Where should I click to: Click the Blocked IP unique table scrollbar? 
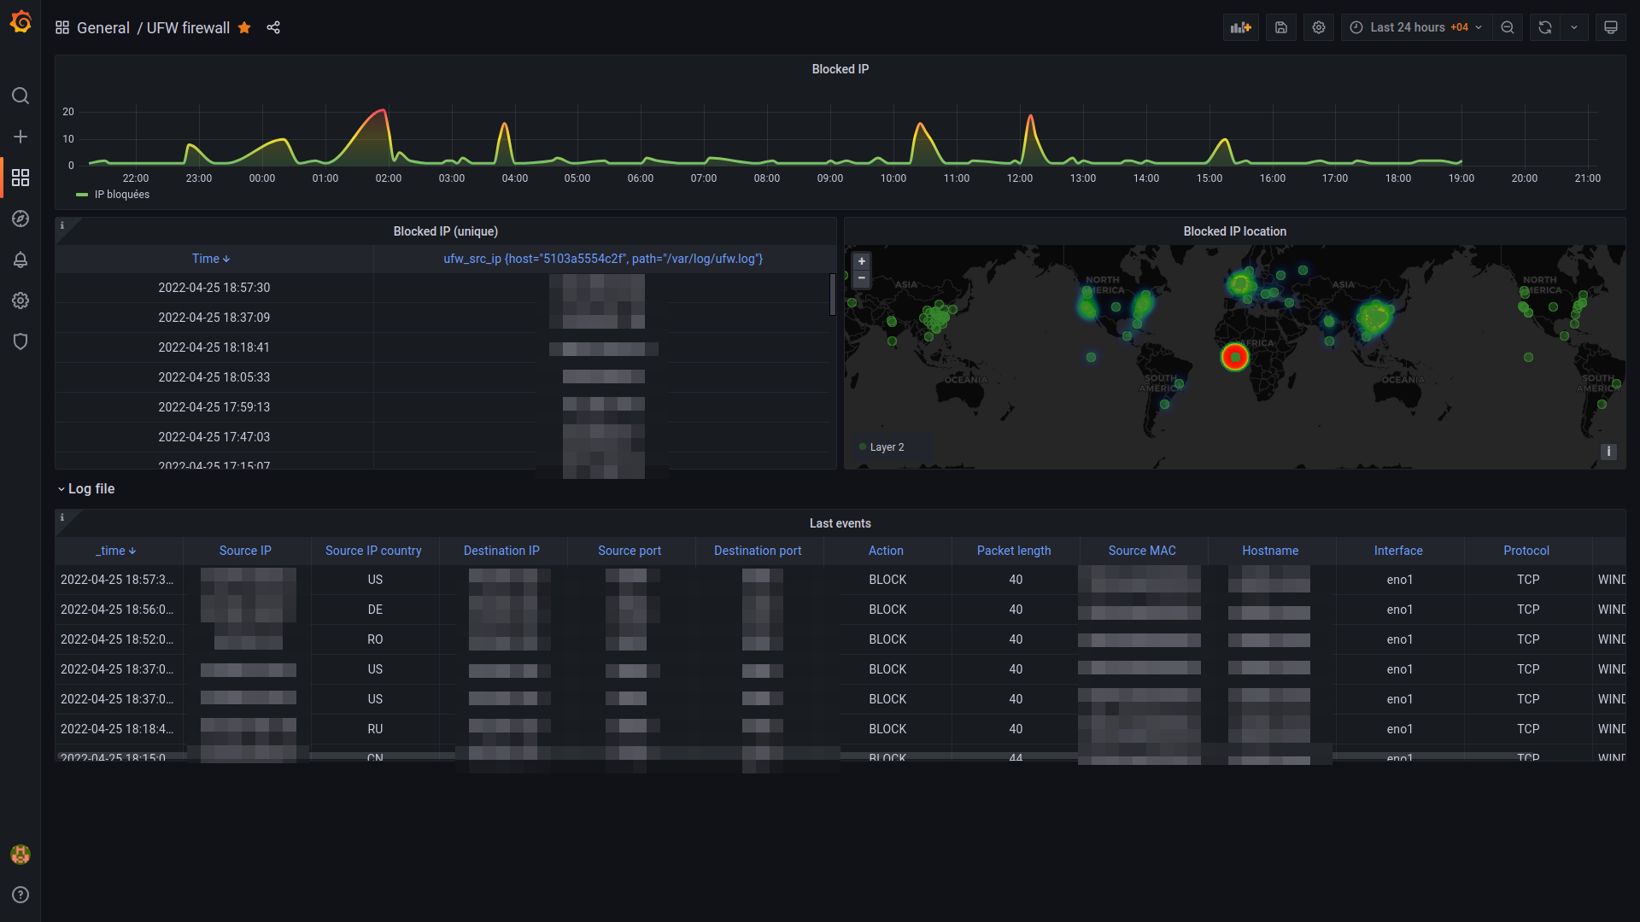tap(832, 295)
